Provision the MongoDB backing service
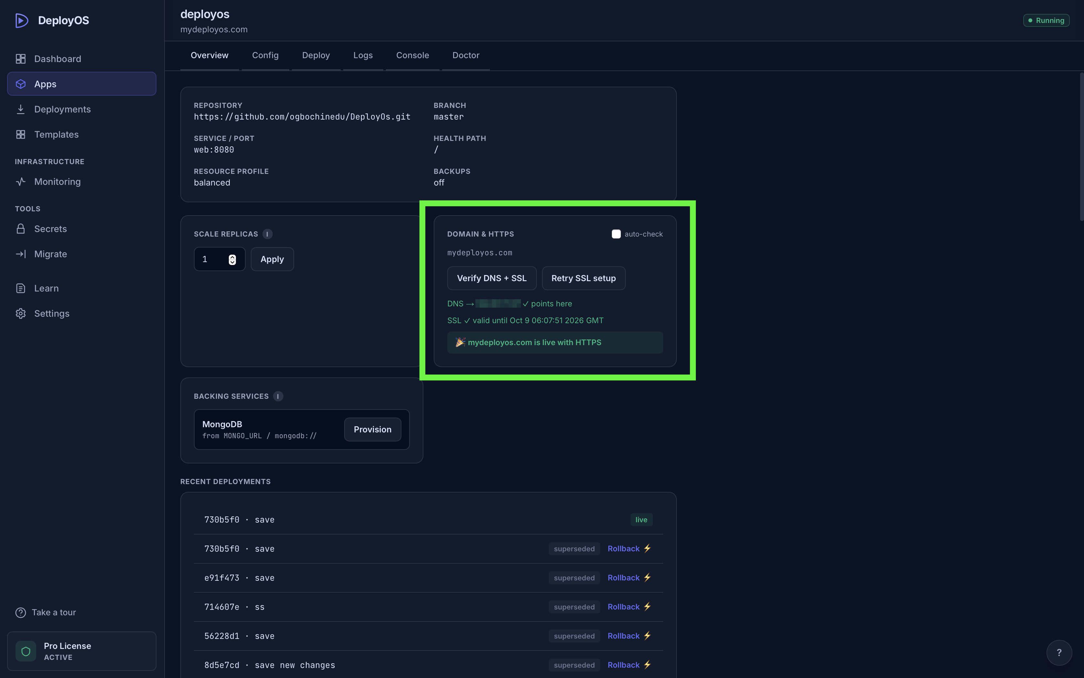 click(372, 429)
